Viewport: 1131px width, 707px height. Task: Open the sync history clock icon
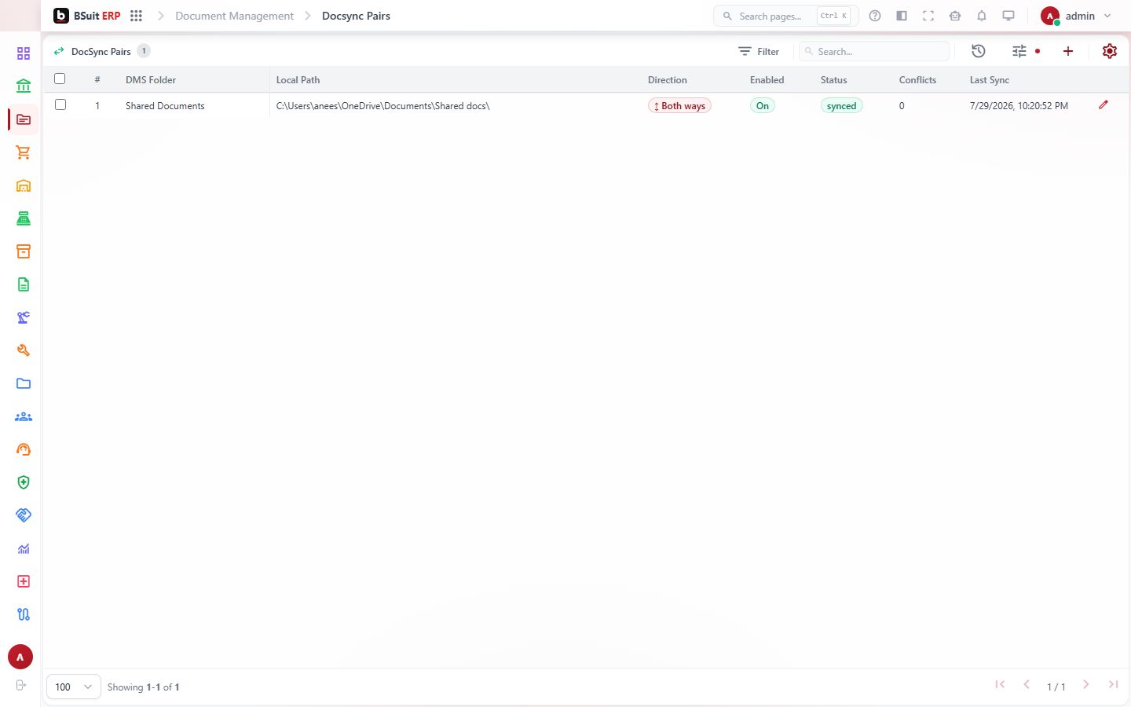tap(978, 51)
